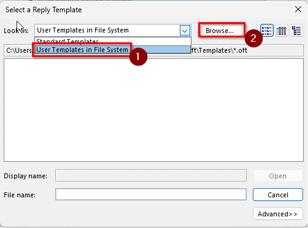
Task: Click inside the empty template list
Action: click(x=153, y=110)
